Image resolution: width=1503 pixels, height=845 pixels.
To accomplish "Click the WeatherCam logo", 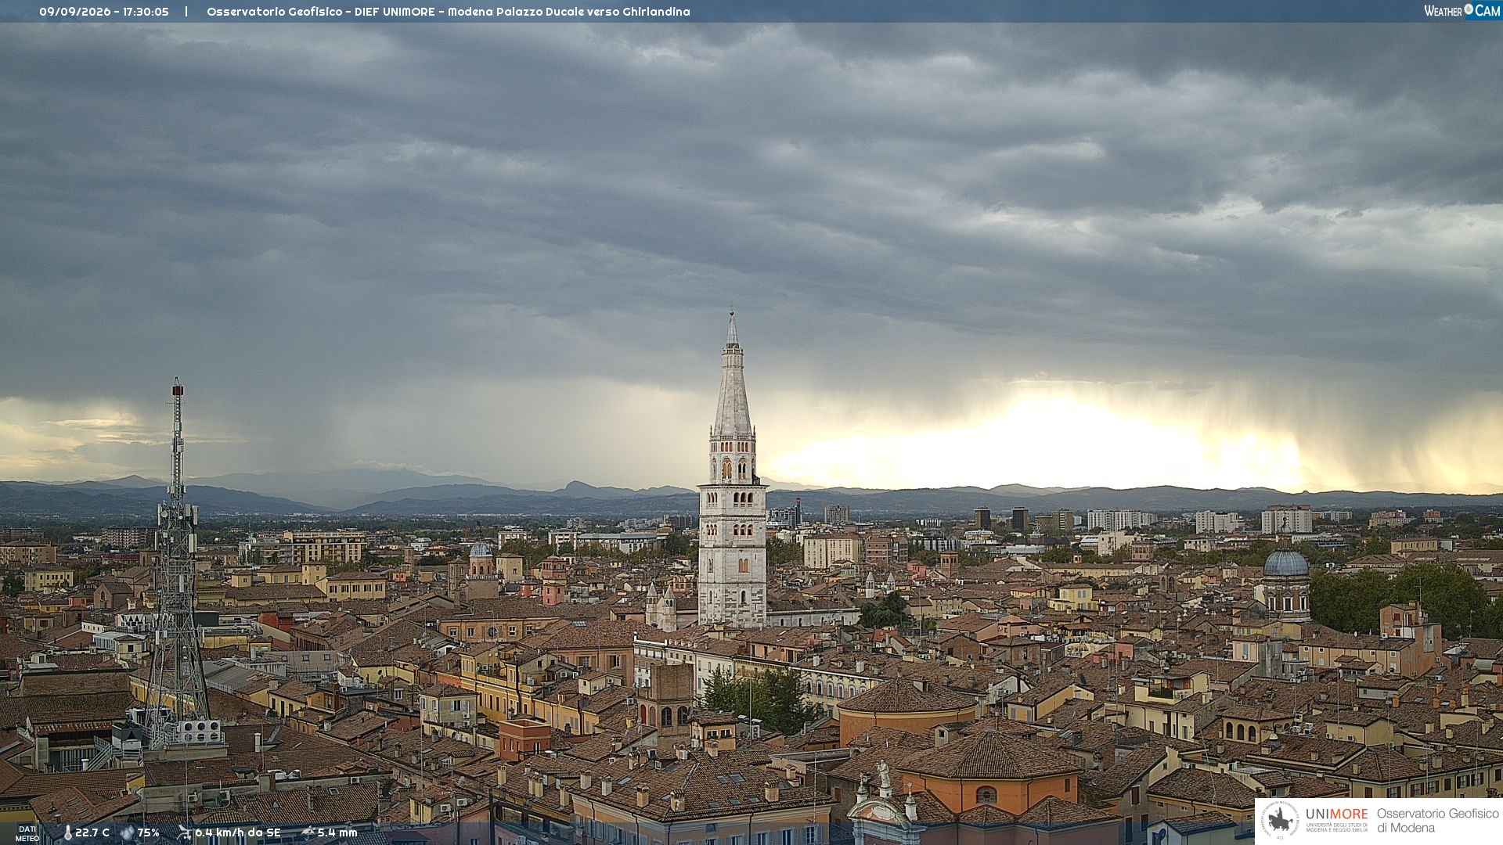I will pyautogui.click(x=1462, y=11).
